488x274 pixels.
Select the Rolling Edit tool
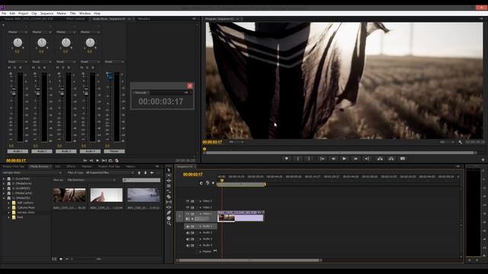[169, 186]
